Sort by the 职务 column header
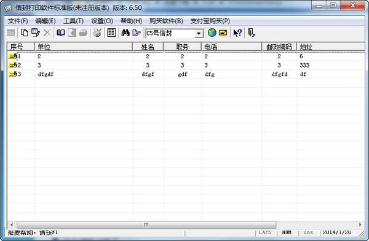This screenshot has width=369, height=241. click(x=183, y=47)
